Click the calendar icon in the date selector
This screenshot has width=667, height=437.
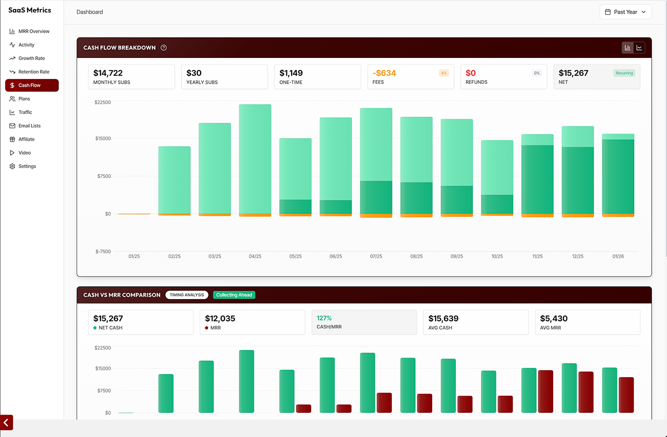click(x=608, y=12)
